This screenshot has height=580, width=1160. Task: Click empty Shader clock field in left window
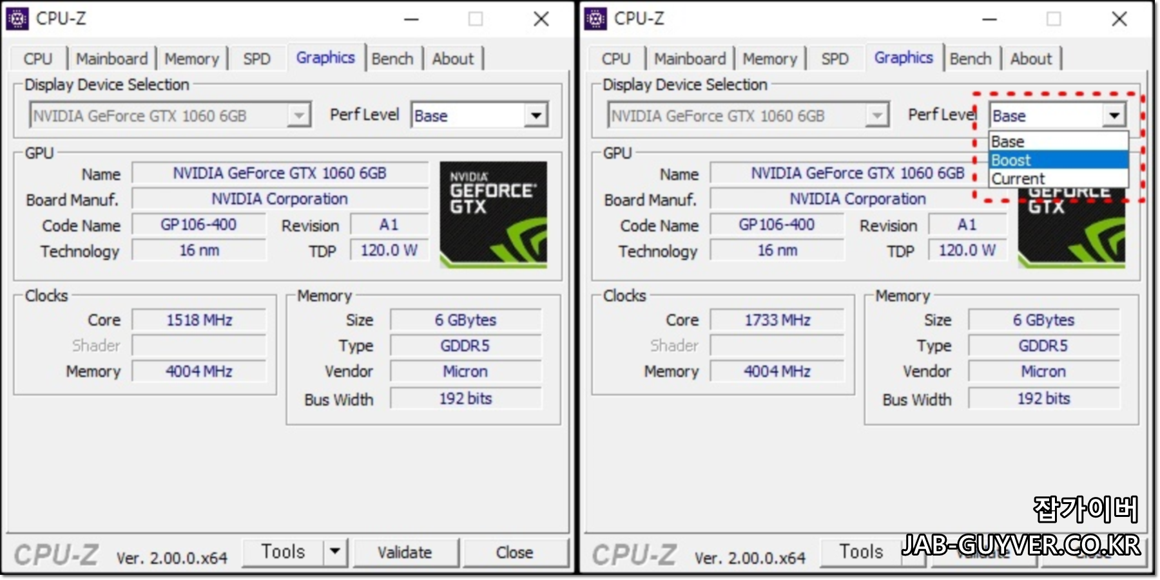click(x=199, y=346)
